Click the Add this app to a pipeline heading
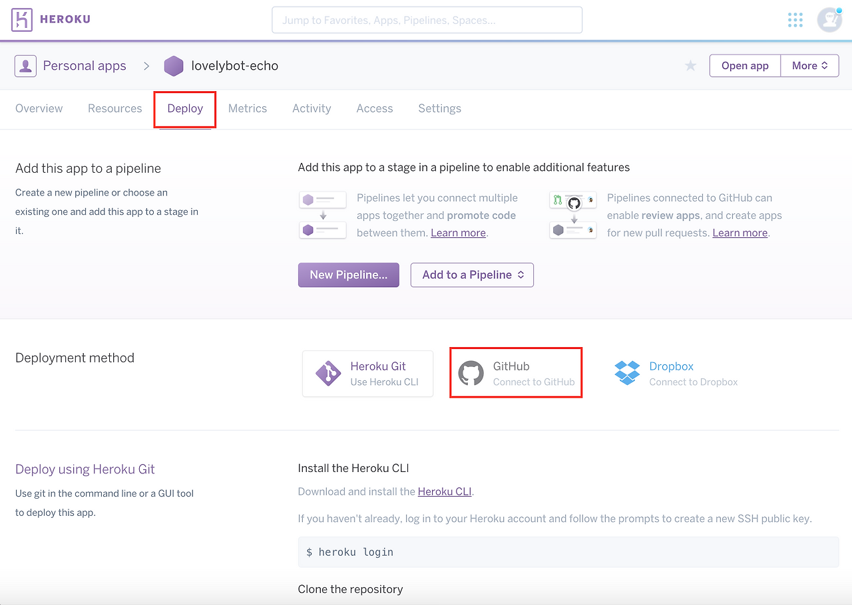Screen dimensions: 852x605 88,168
